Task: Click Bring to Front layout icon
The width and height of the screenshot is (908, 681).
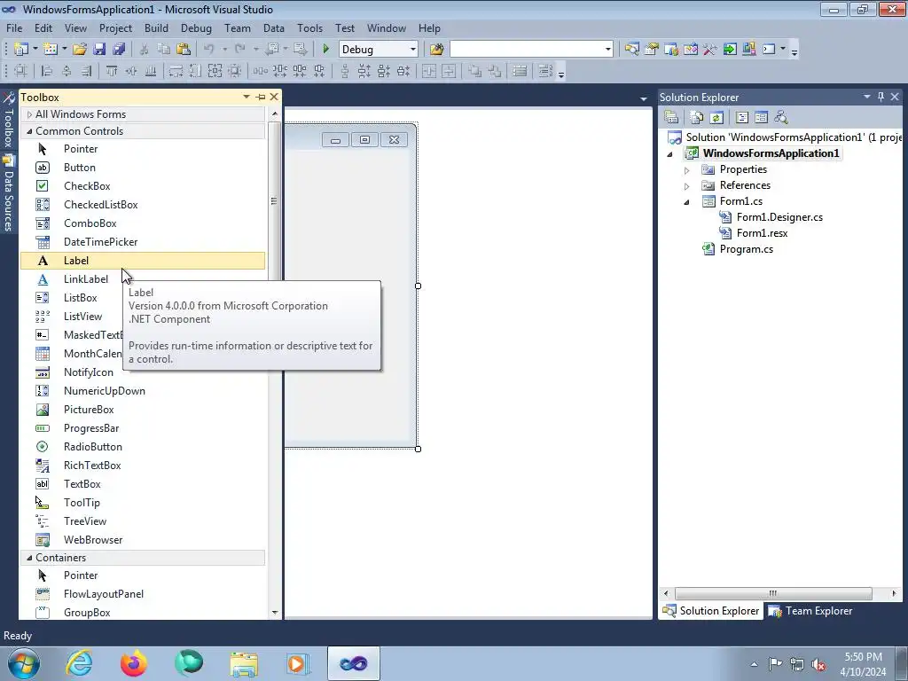Action: (x=474, y=71)
